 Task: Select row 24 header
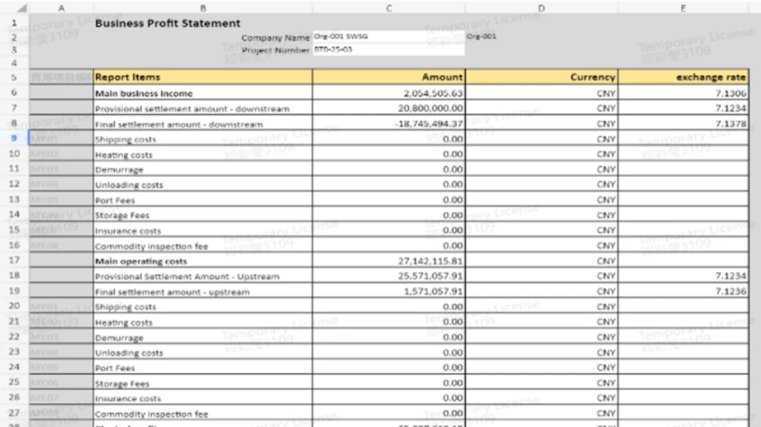click(x=14, y=367)
